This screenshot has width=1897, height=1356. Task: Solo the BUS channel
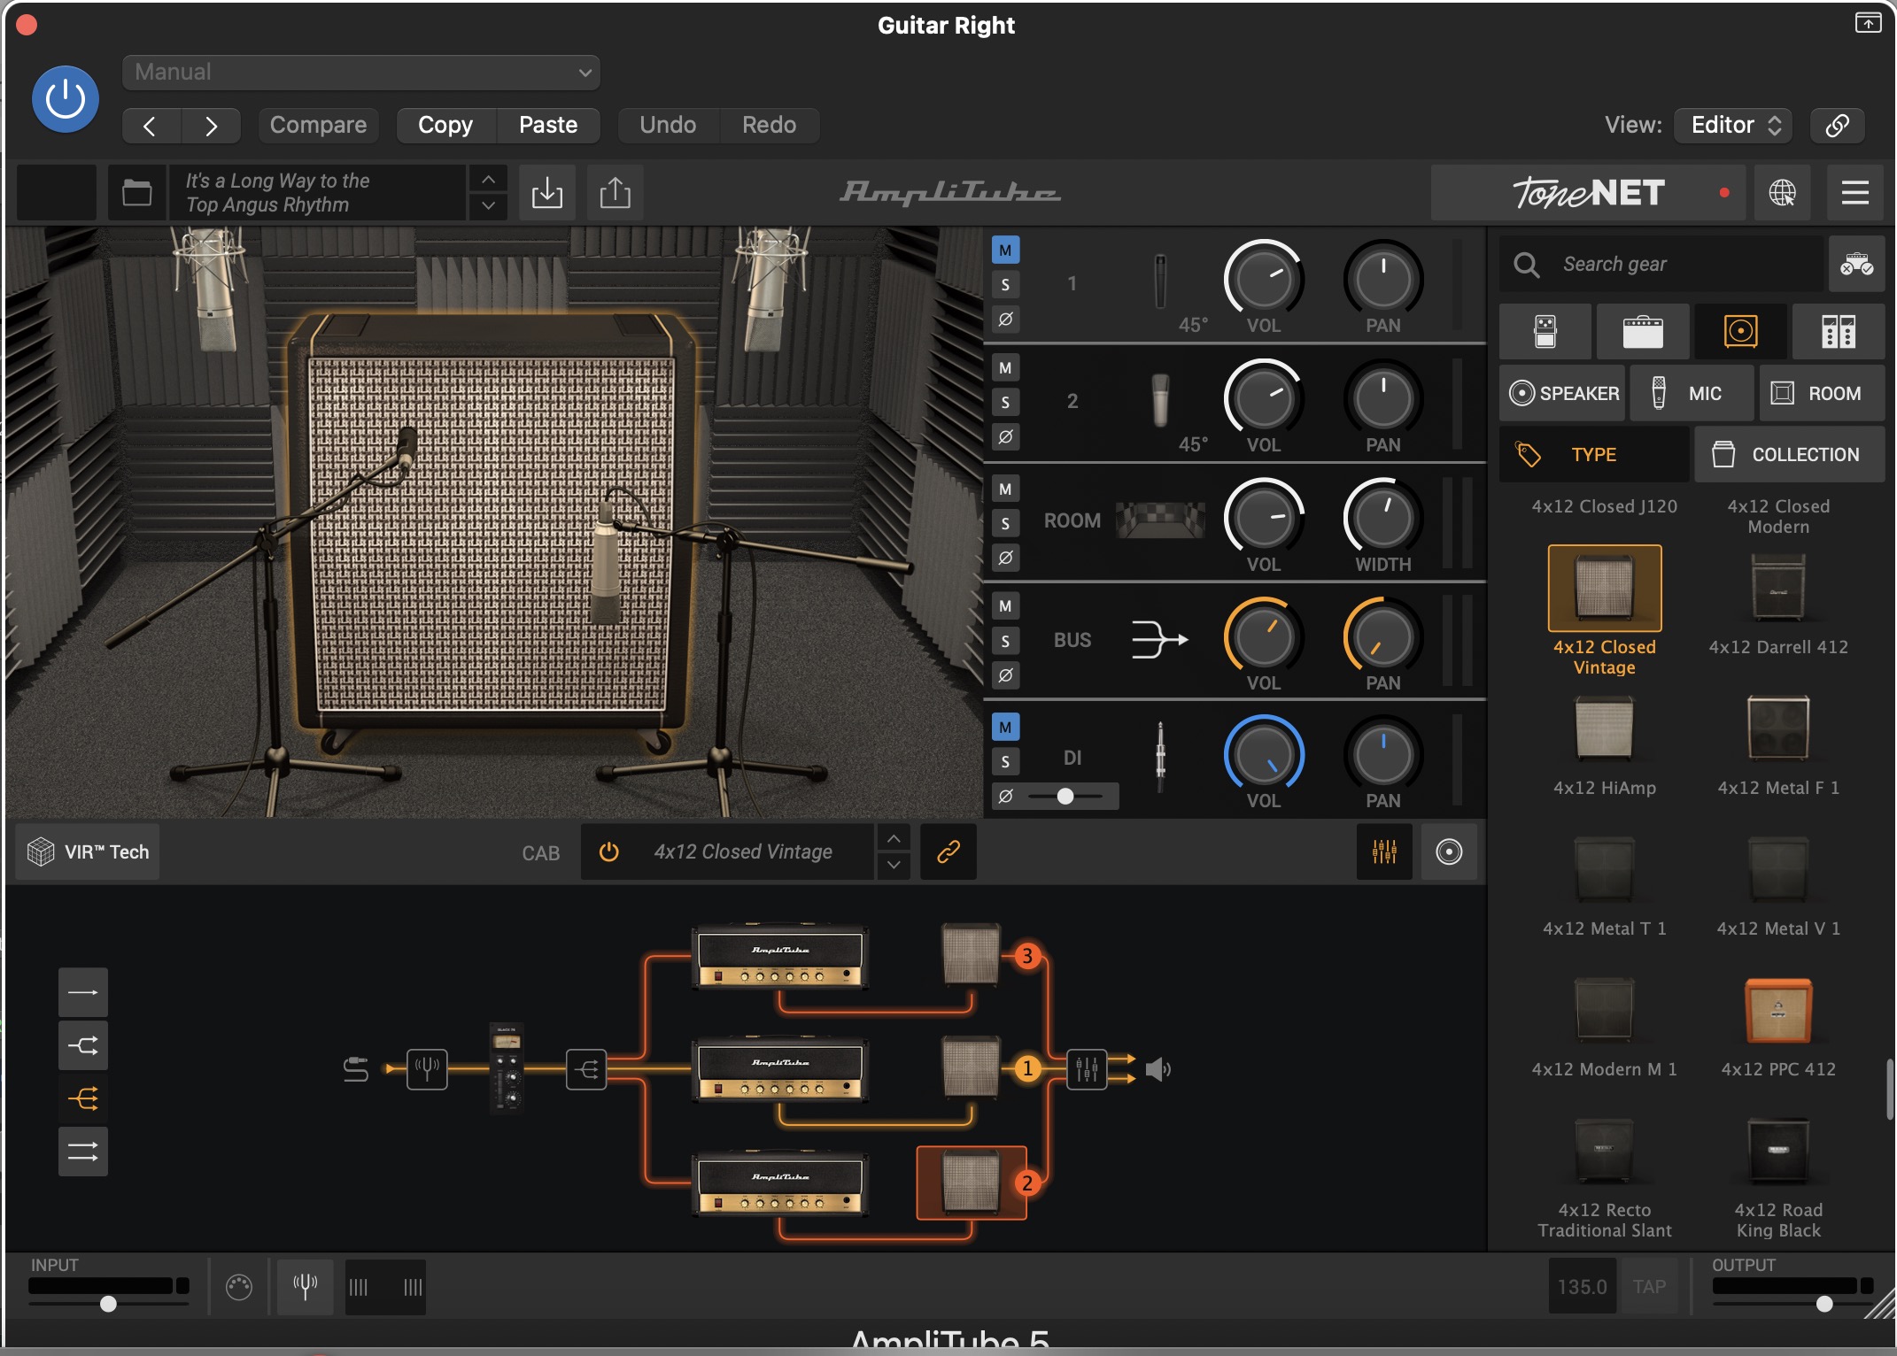tap(1005, 641)
